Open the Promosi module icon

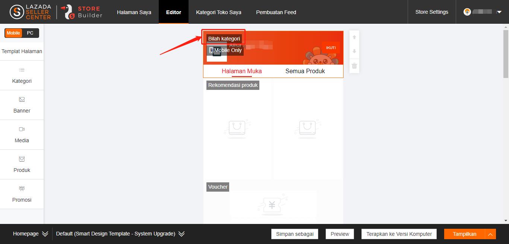pyautogui.click(x=22, y=189)
